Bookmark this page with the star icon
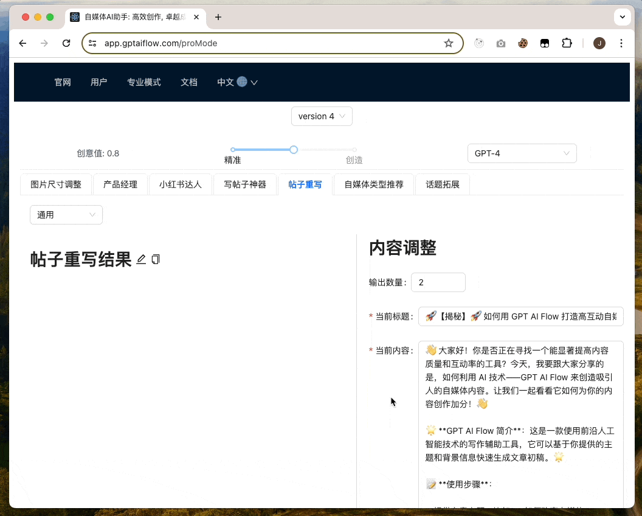 pos(449,43)
